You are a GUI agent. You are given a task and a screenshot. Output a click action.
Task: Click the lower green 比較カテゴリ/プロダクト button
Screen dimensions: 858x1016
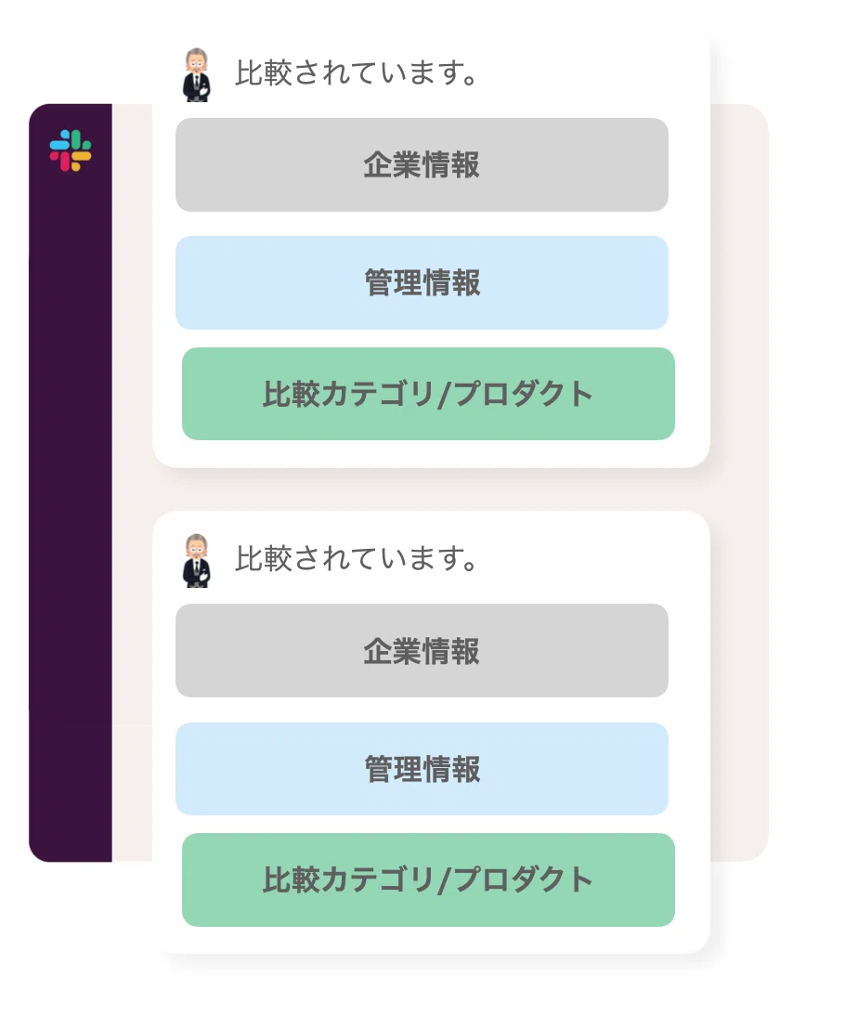pos(428,879)
